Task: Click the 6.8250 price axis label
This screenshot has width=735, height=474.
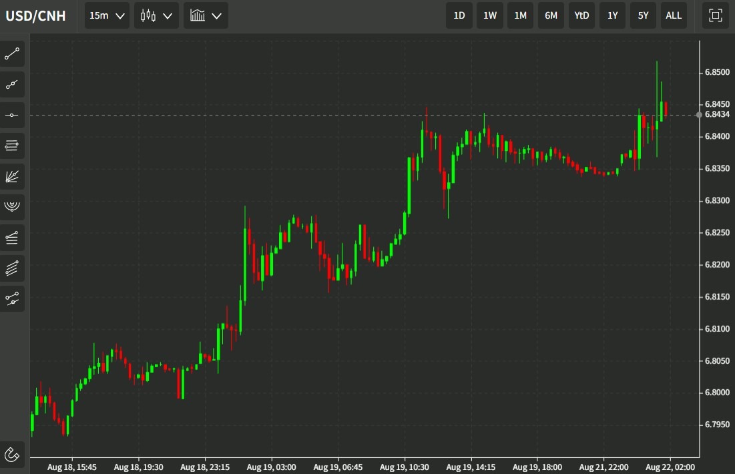Action: [x=717, y=232]
